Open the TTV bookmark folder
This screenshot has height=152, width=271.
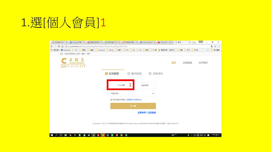click(75, 50)
